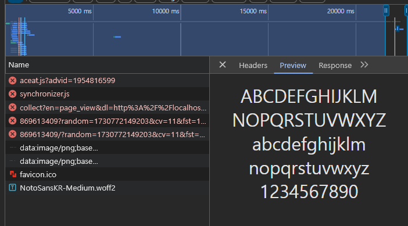The width and height of the screenshot is (408, 226).
Task: Select the NotoSansKR-Medium.woff2 request
Action: tap(107, 188)
